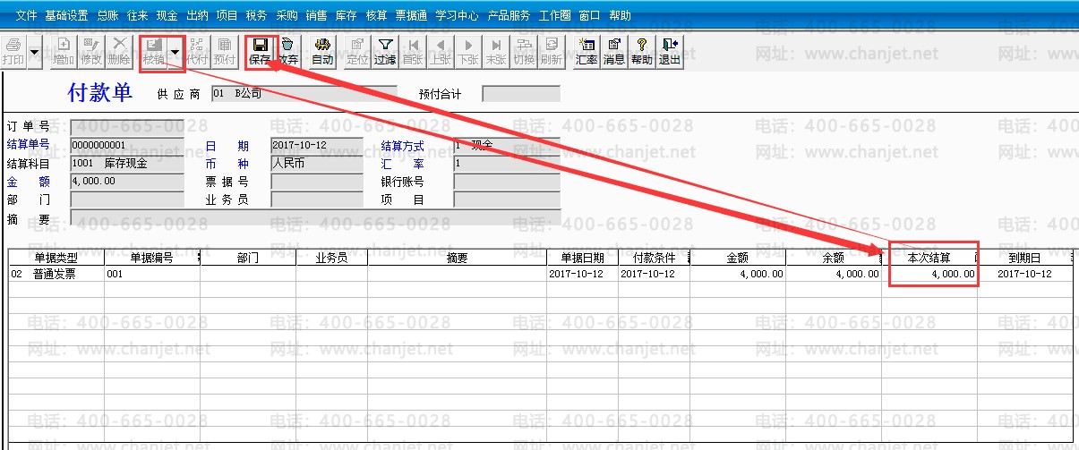1079x450 pixels.
Task: Open the 项目 menu
Action: pyautogui.click(x=227, y=15)
